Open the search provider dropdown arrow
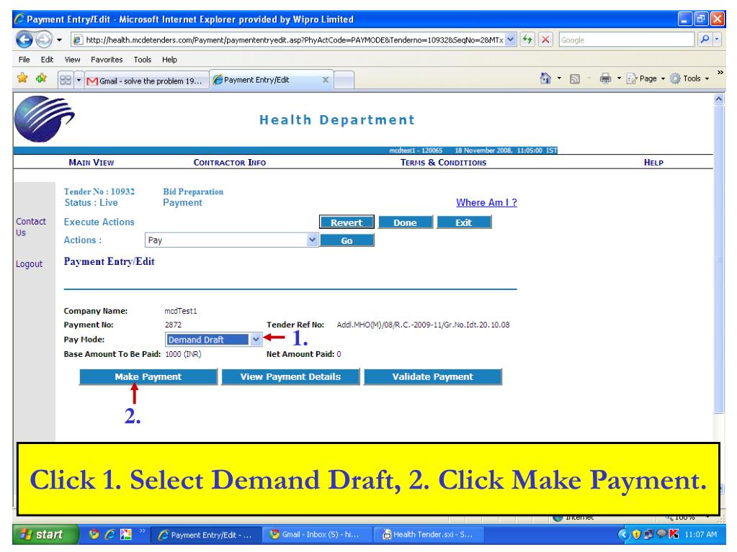Viewport: 737px width, 552px height. tap(717, 40)
